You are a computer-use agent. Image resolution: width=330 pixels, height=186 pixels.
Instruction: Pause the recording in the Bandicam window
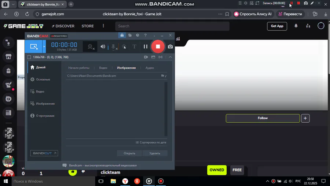click(146, 46)
